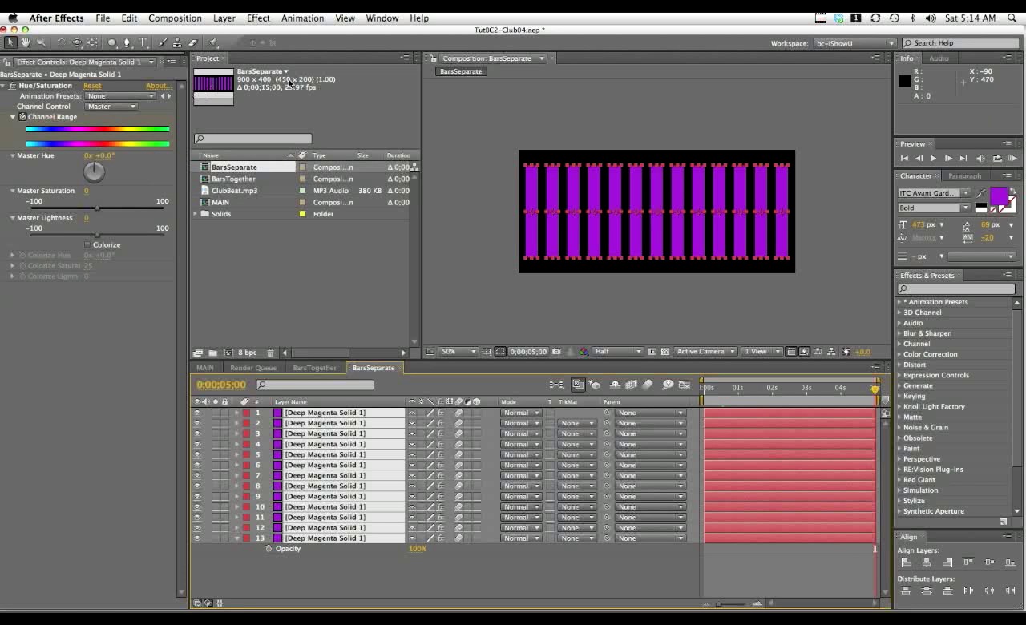Hide layer 9 using its eye icon
This screenshot has width=1026, height=625.
point(197,496)
